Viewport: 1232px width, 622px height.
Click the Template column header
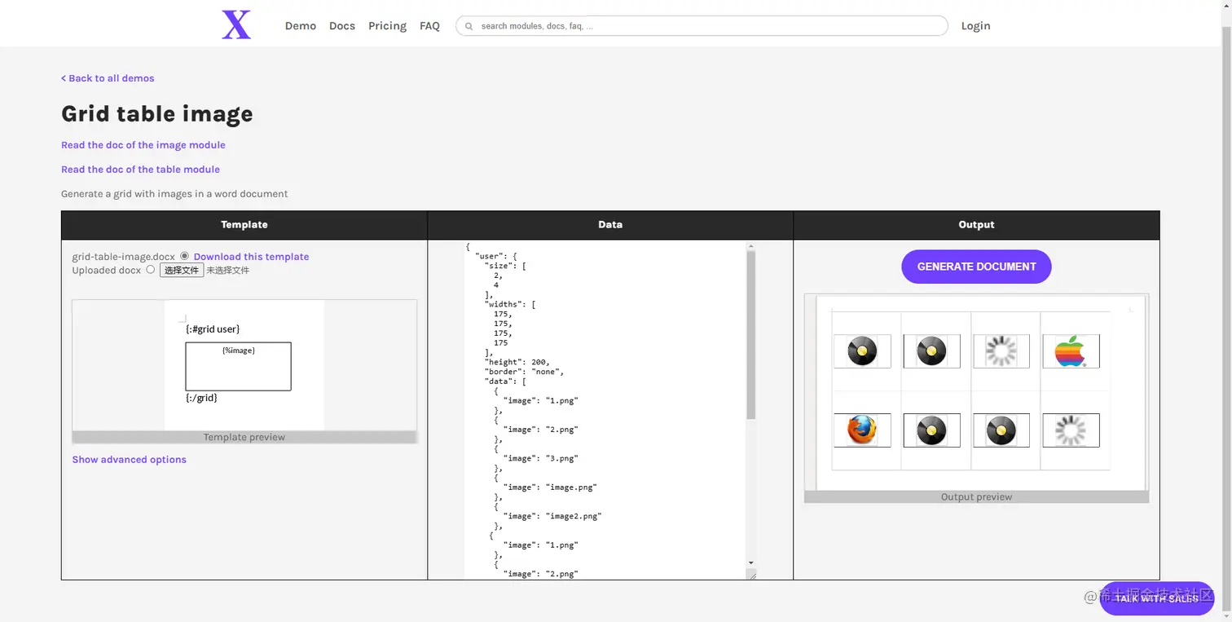click(244, 225)
